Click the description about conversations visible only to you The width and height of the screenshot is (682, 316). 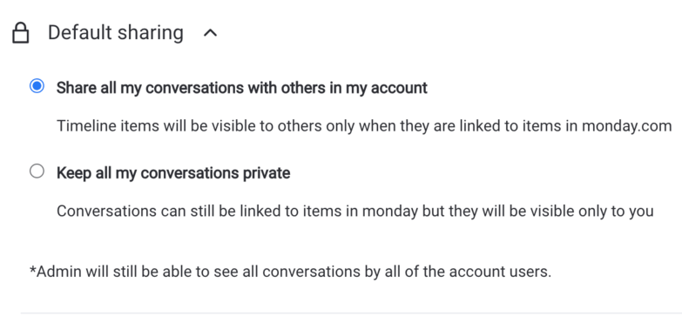pos(355,212)
